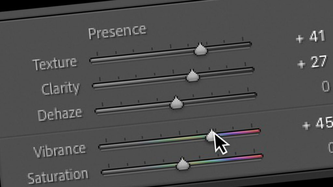
Task: Click the Saturation slider handle
Action: coord(182,164)
